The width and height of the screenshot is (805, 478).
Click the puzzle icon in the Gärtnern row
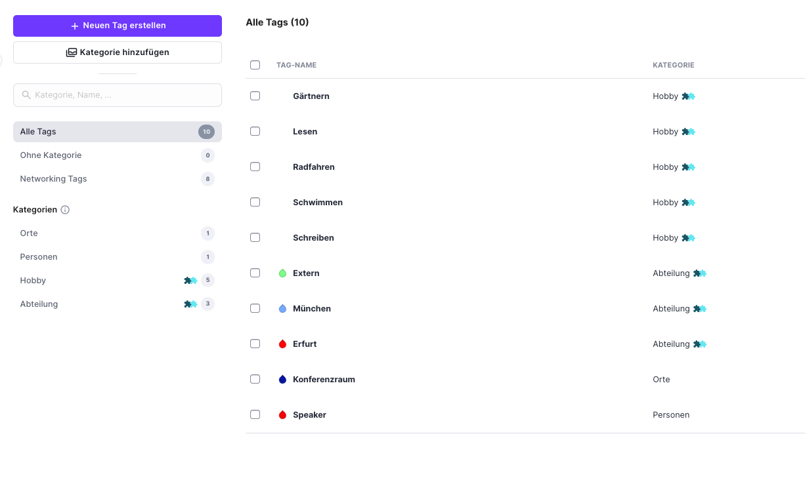coord(688,96)
